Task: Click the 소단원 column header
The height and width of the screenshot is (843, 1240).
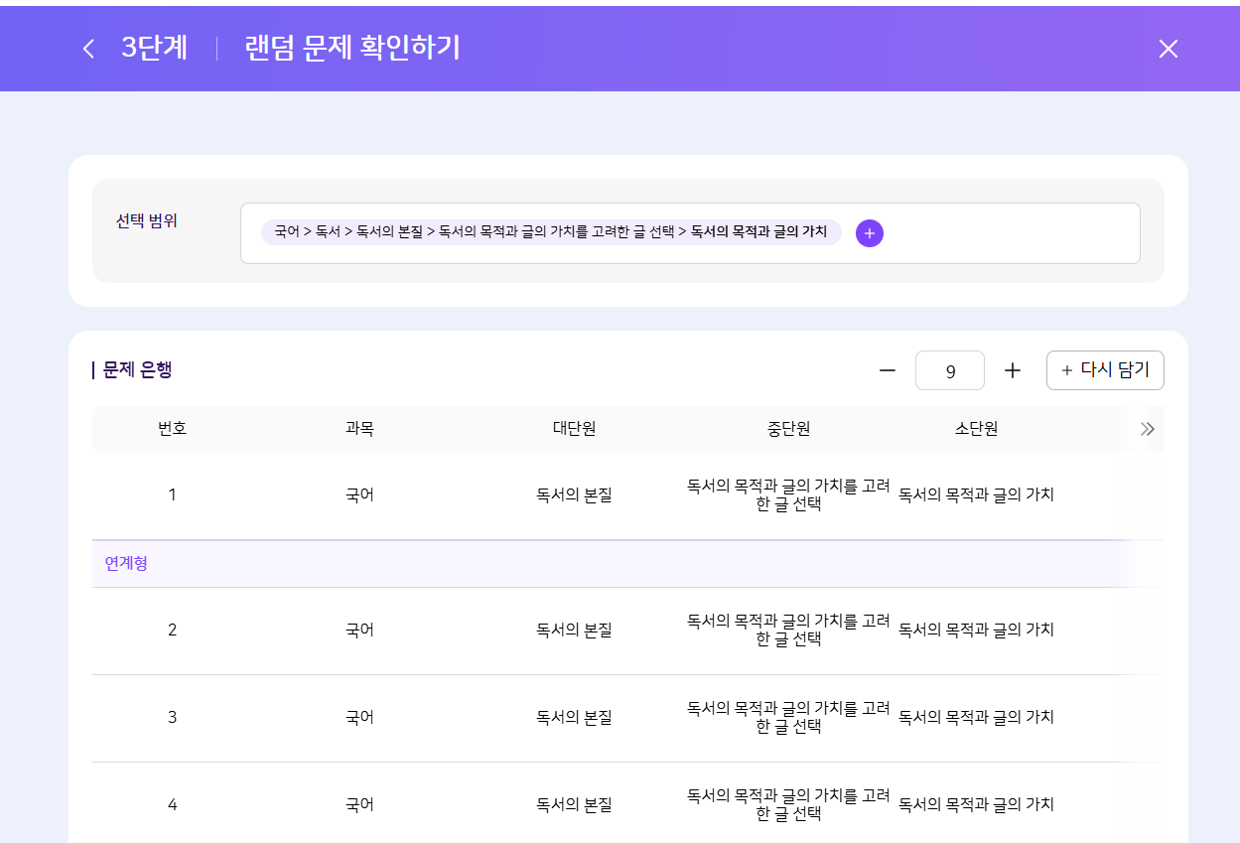Action: click(976, 429)
